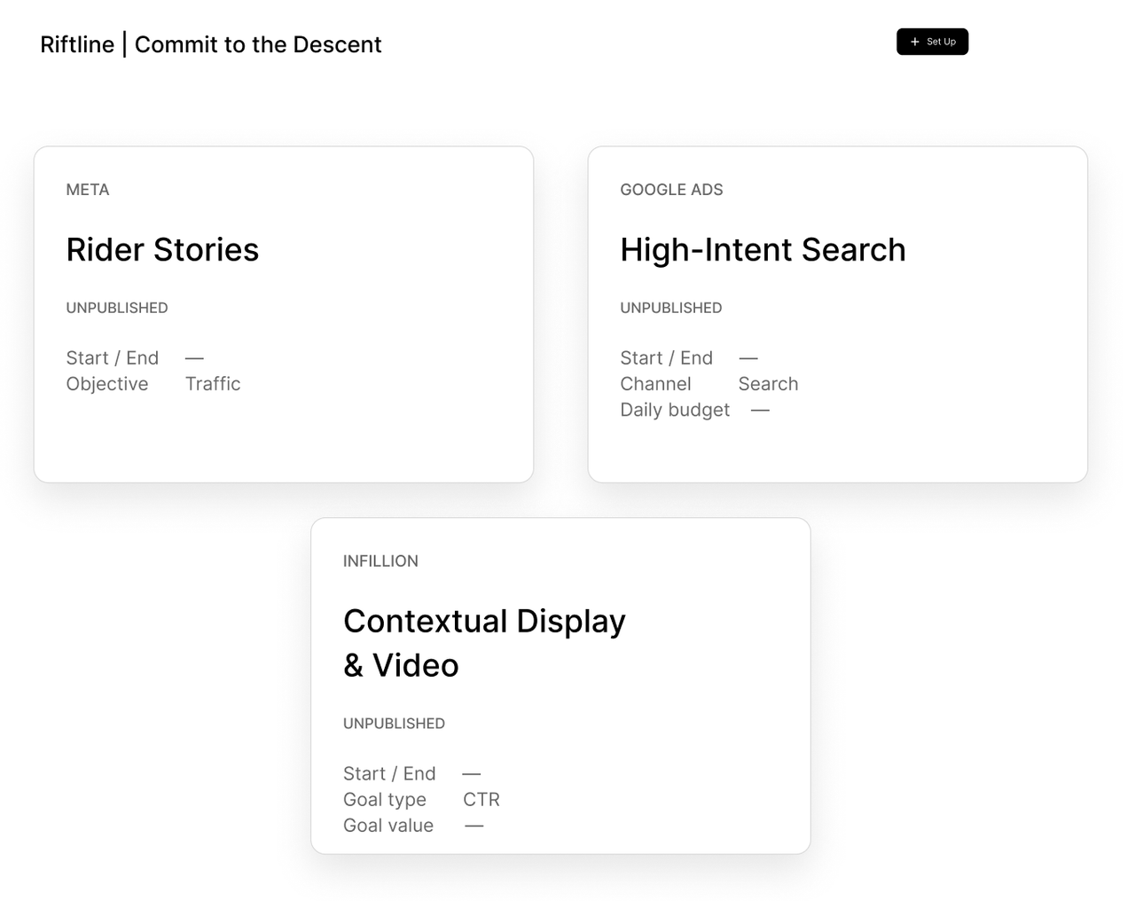Click the GOOGLE ADS platform label
The height and width of the screenshot is (901, 1135).
click(671, 190)
